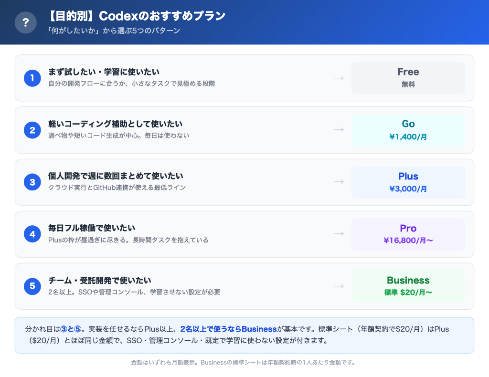Click the arrow pointing to Plus plan
Screen dimensions: 489x377
[x=339, y=182]
